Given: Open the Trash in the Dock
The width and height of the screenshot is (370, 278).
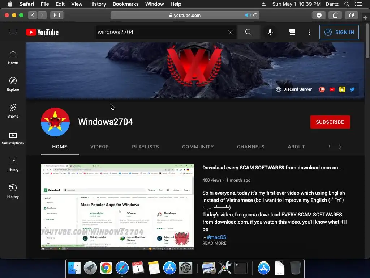Looking at the screenshot, I should click(295, 268).
